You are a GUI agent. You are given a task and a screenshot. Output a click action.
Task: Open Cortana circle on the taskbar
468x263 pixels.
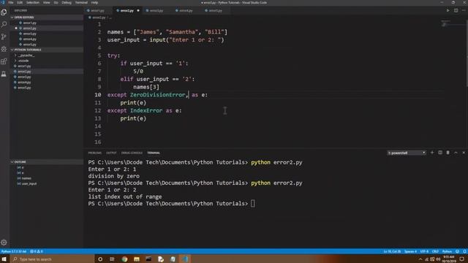click(x=100, y=259)
